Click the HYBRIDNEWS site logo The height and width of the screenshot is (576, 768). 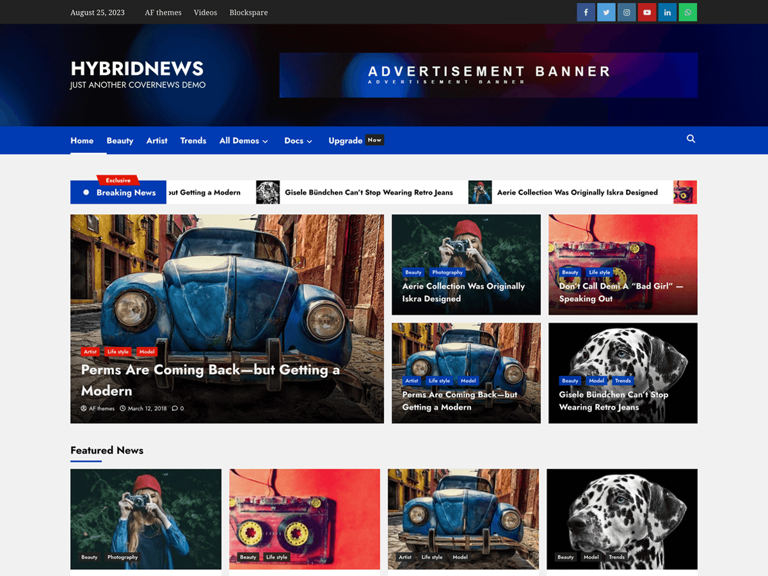point(137,68)
